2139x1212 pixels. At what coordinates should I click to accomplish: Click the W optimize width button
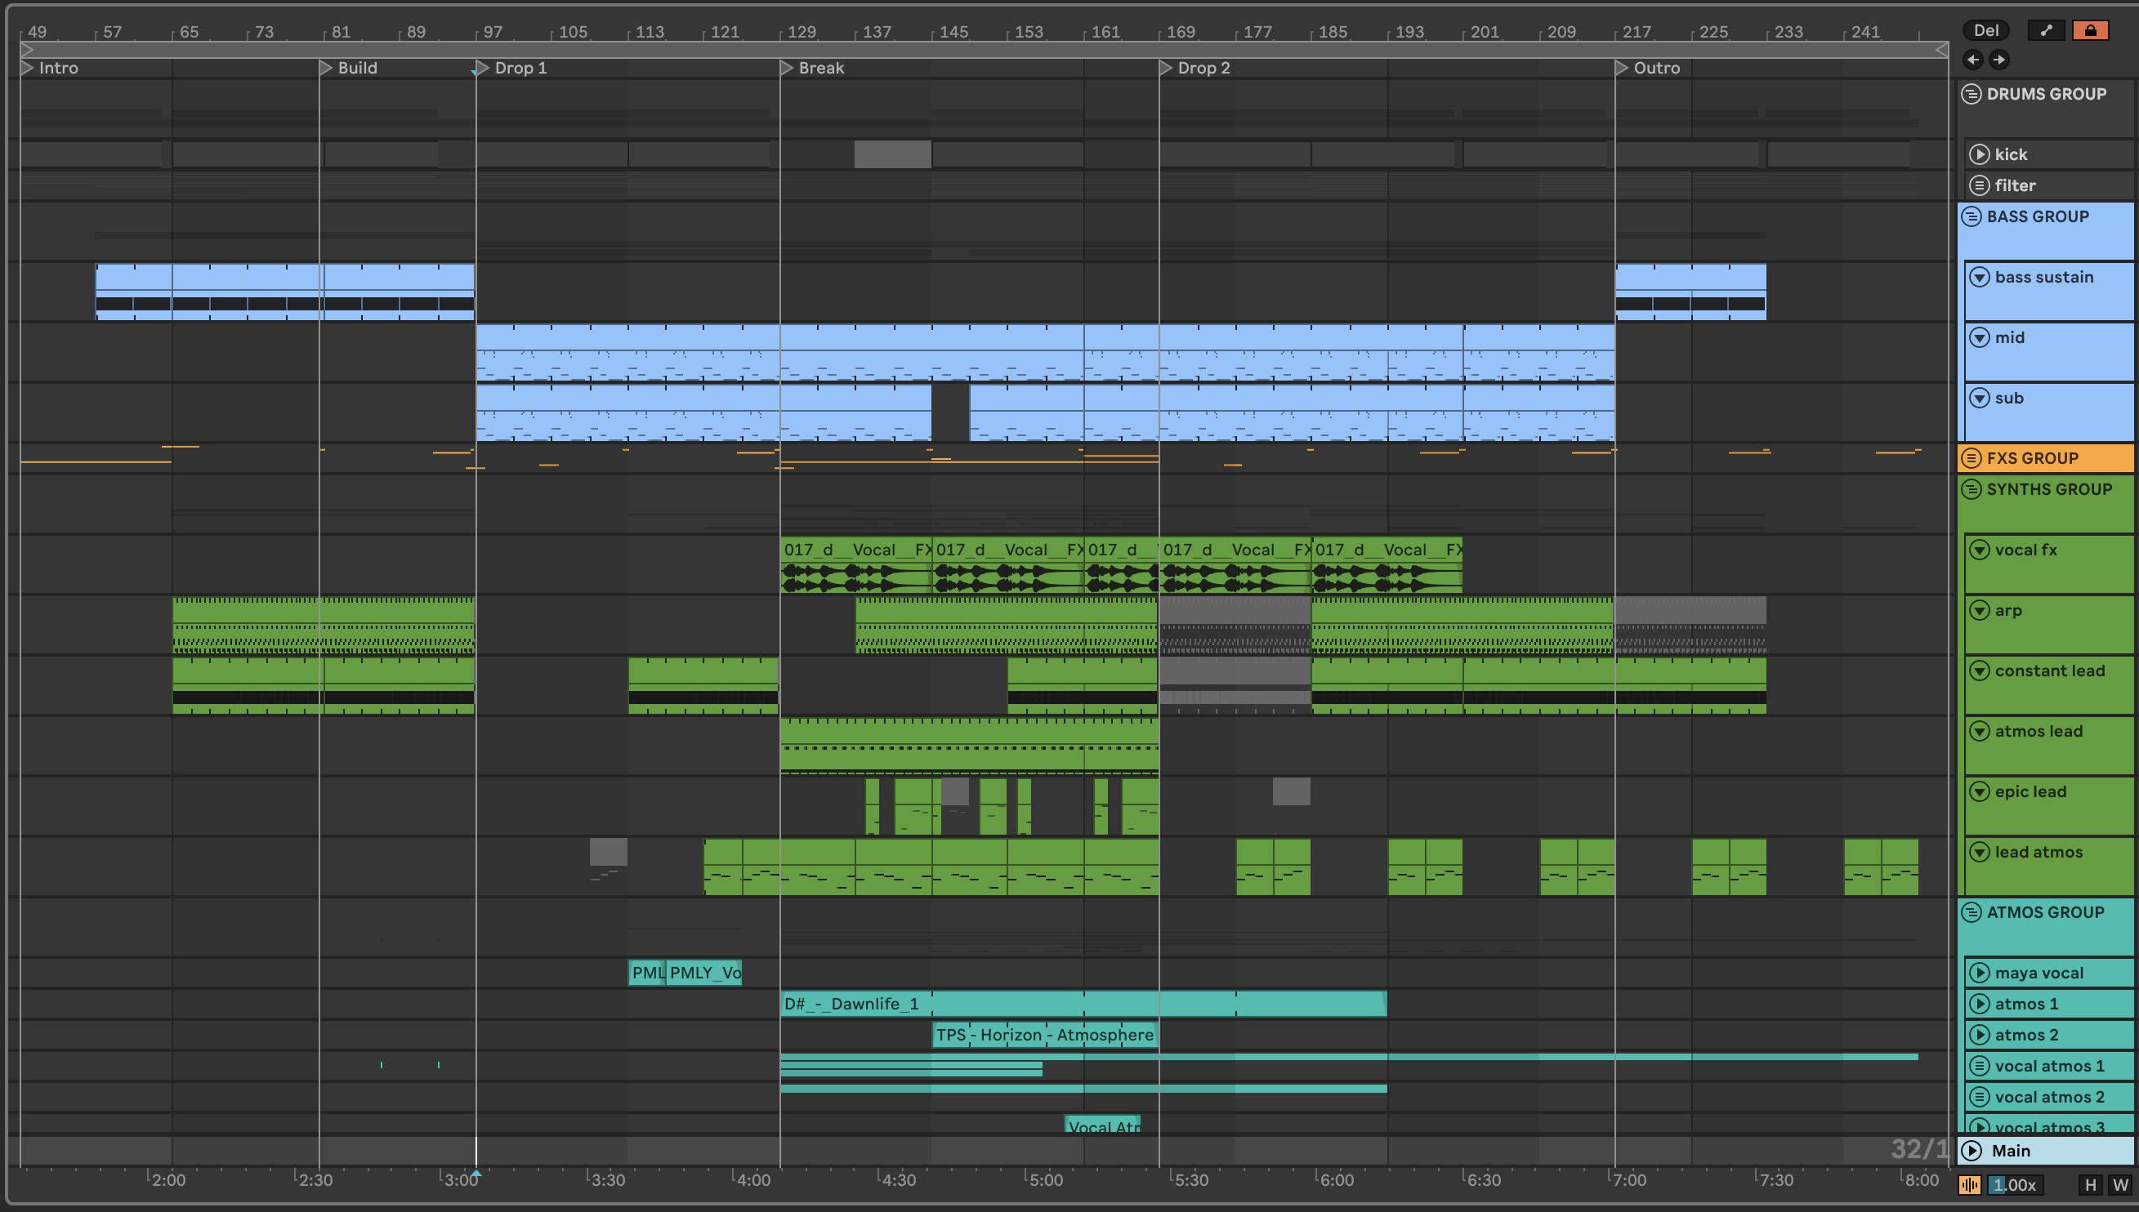(2120, 1185)
